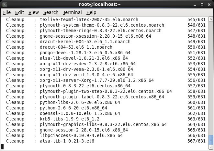Open the Help menu
The image size is (214, 151).
pyautogui.click(x=91, y=12)
